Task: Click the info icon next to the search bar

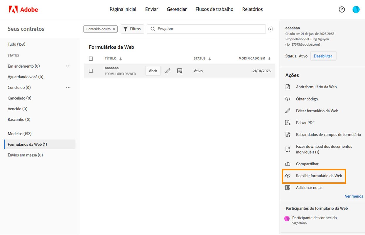Action: [x=270, y=29]
